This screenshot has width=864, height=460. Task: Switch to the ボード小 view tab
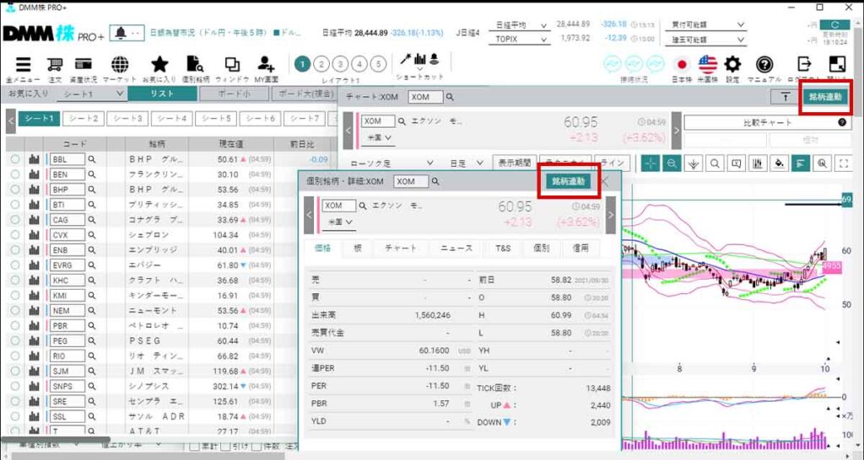click(233, 94)
